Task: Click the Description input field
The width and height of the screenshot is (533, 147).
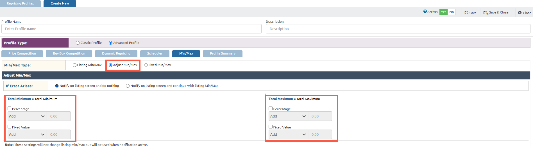Action: pyautogui.click(x=398, y=29)
